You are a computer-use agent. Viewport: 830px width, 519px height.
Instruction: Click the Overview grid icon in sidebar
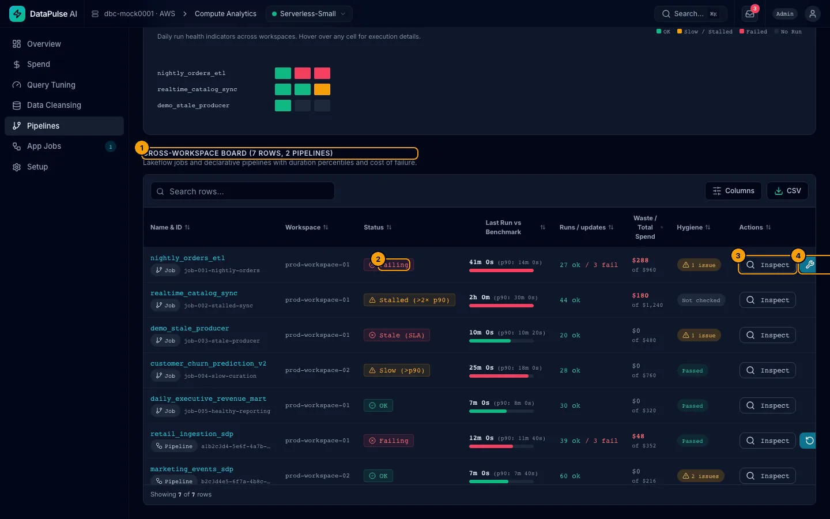click(17, 44)
